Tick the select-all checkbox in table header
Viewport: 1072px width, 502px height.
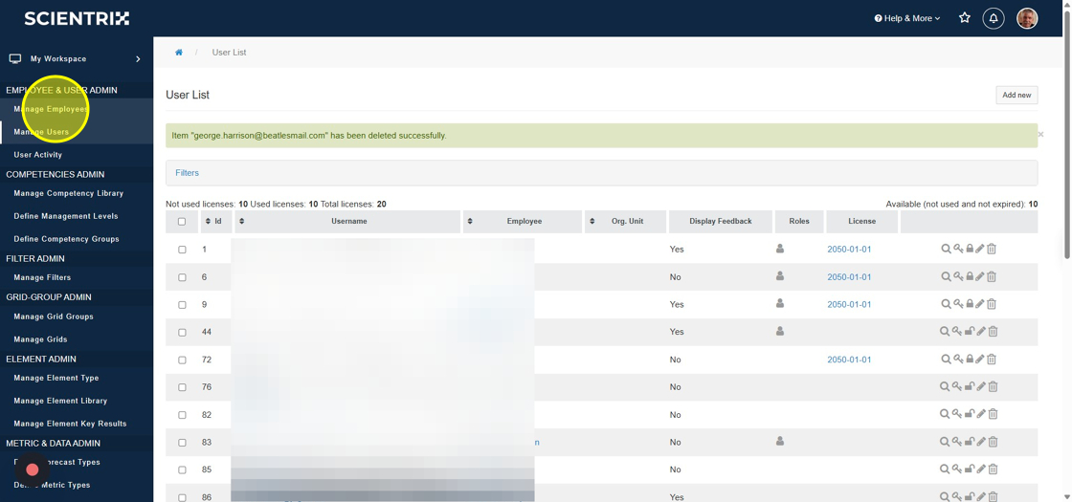[182, 222]
